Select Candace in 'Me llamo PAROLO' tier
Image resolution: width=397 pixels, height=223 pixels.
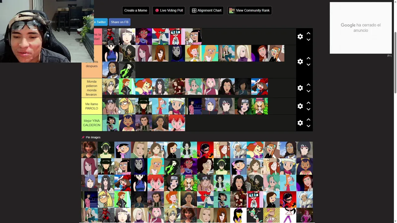tap(160, 106)
